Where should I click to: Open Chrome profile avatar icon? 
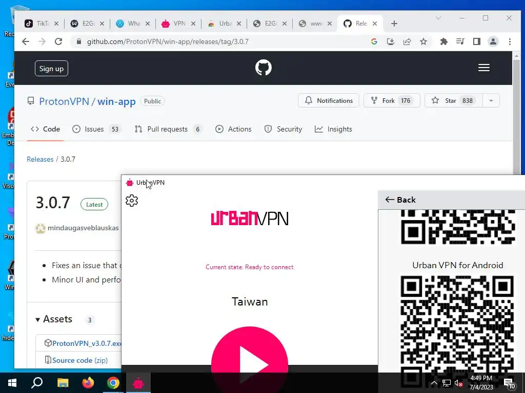point(493,41)
